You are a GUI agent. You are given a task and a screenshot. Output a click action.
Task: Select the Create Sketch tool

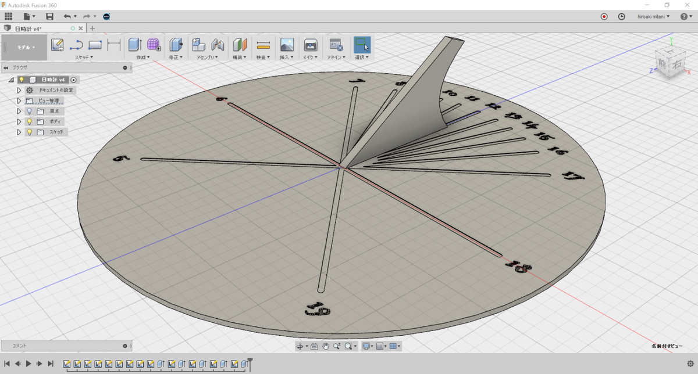click(x=57, y=45)
